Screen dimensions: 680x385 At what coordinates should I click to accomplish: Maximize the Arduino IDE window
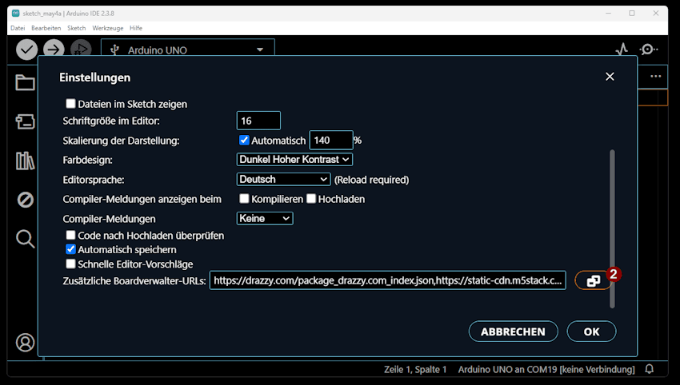632,13
